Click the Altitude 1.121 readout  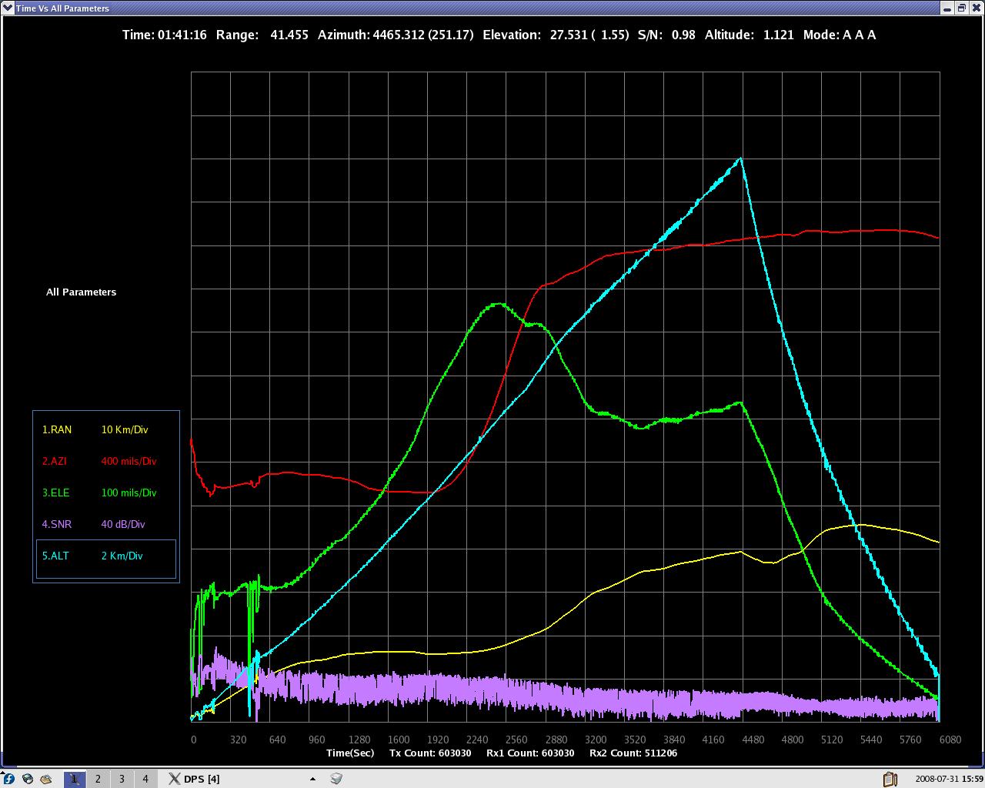749,35
